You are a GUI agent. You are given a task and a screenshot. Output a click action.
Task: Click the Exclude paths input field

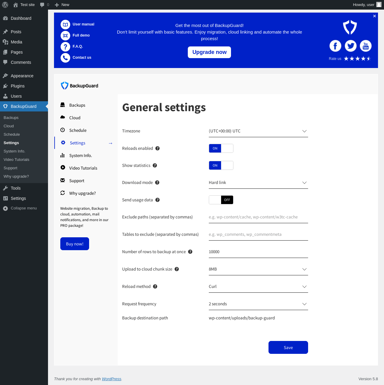click(258, 217)
